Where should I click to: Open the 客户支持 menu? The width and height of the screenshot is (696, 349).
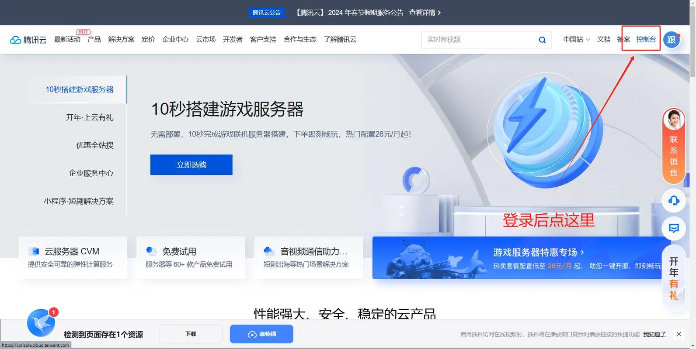[x=263, y=40]
